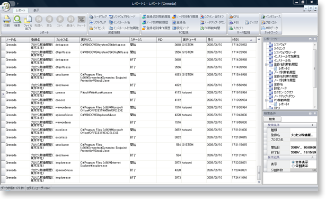Click the 検索 button in search panel
326x199 pixels.
272,119
